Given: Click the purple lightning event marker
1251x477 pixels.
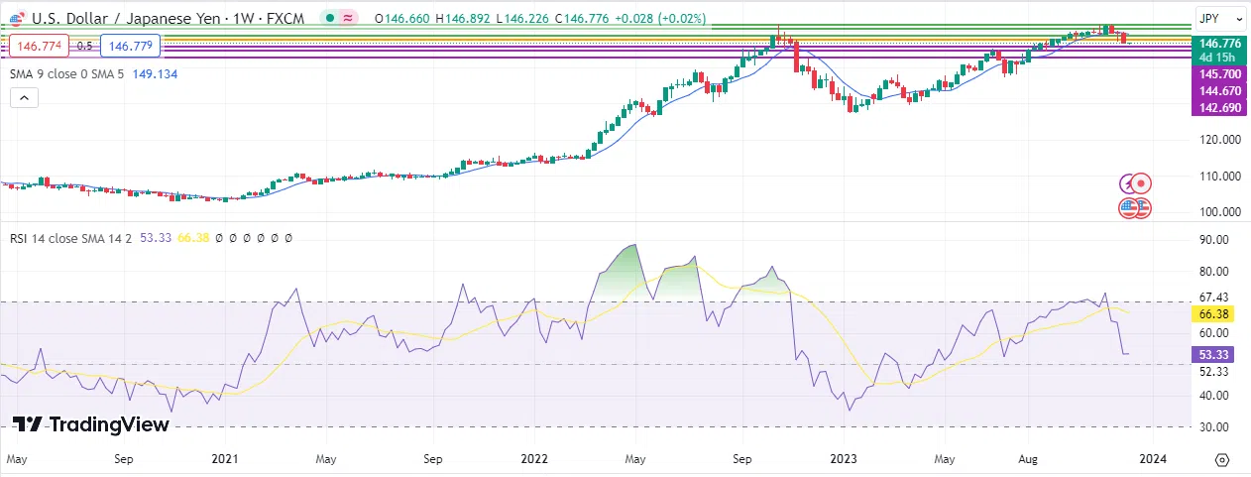Looking at the screenshot, I should coord(1127,183).
